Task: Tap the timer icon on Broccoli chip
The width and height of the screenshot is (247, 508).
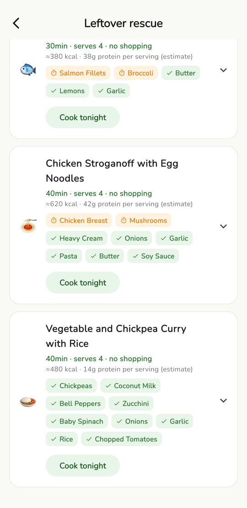Action: pos(122,73)
